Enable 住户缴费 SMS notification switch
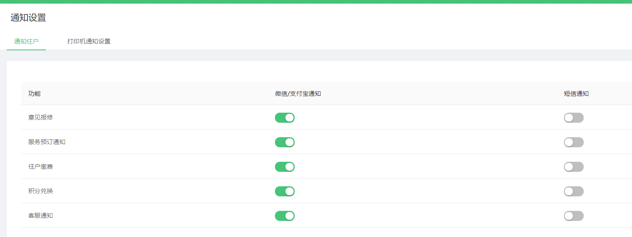632x237 pixels. [574, 167]
